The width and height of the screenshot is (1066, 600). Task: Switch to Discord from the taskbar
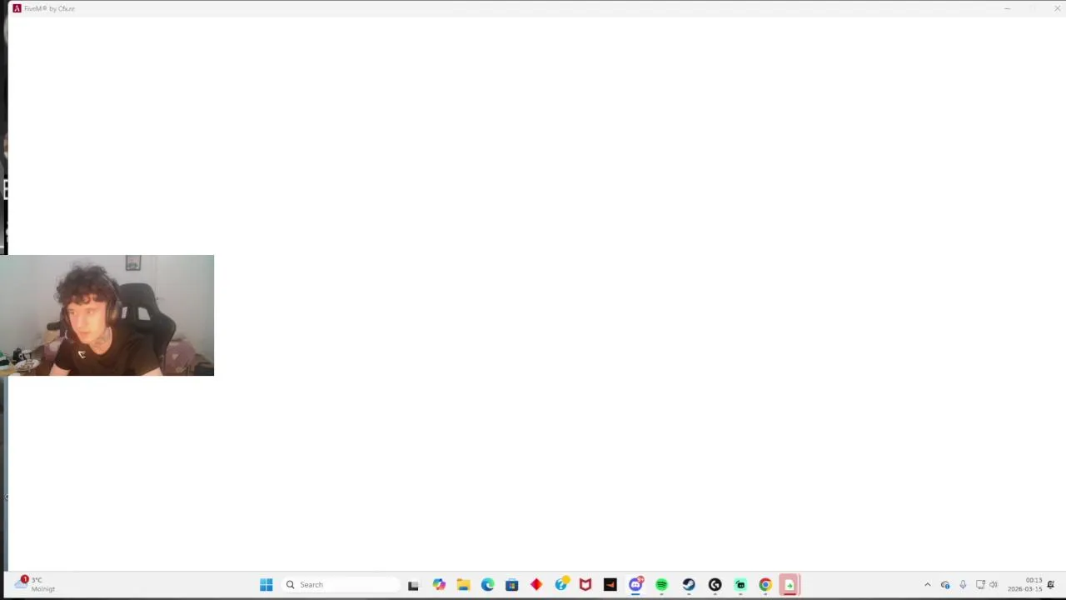[x=635, y=585]
